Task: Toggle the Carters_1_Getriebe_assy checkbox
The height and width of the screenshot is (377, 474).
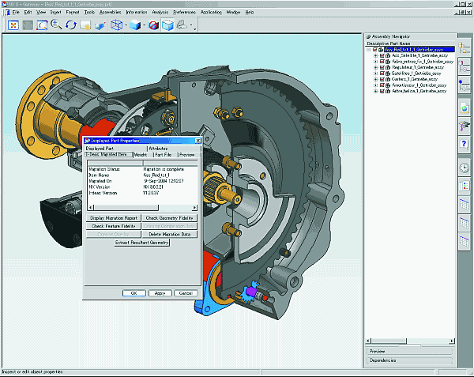Action: [381, 79]
